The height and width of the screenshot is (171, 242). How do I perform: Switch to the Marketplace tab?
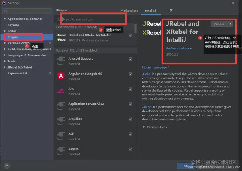click(x=129, y=11)
